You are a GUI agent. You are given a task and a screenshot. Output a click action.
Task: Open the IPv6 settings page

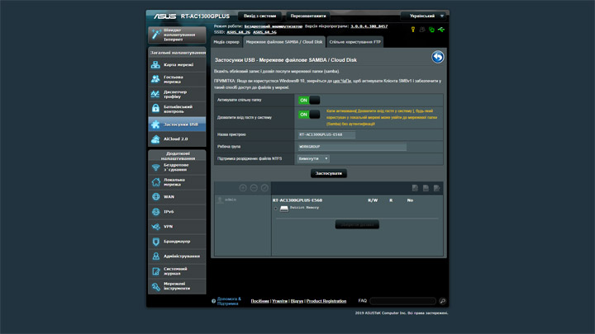pos(177,212)
